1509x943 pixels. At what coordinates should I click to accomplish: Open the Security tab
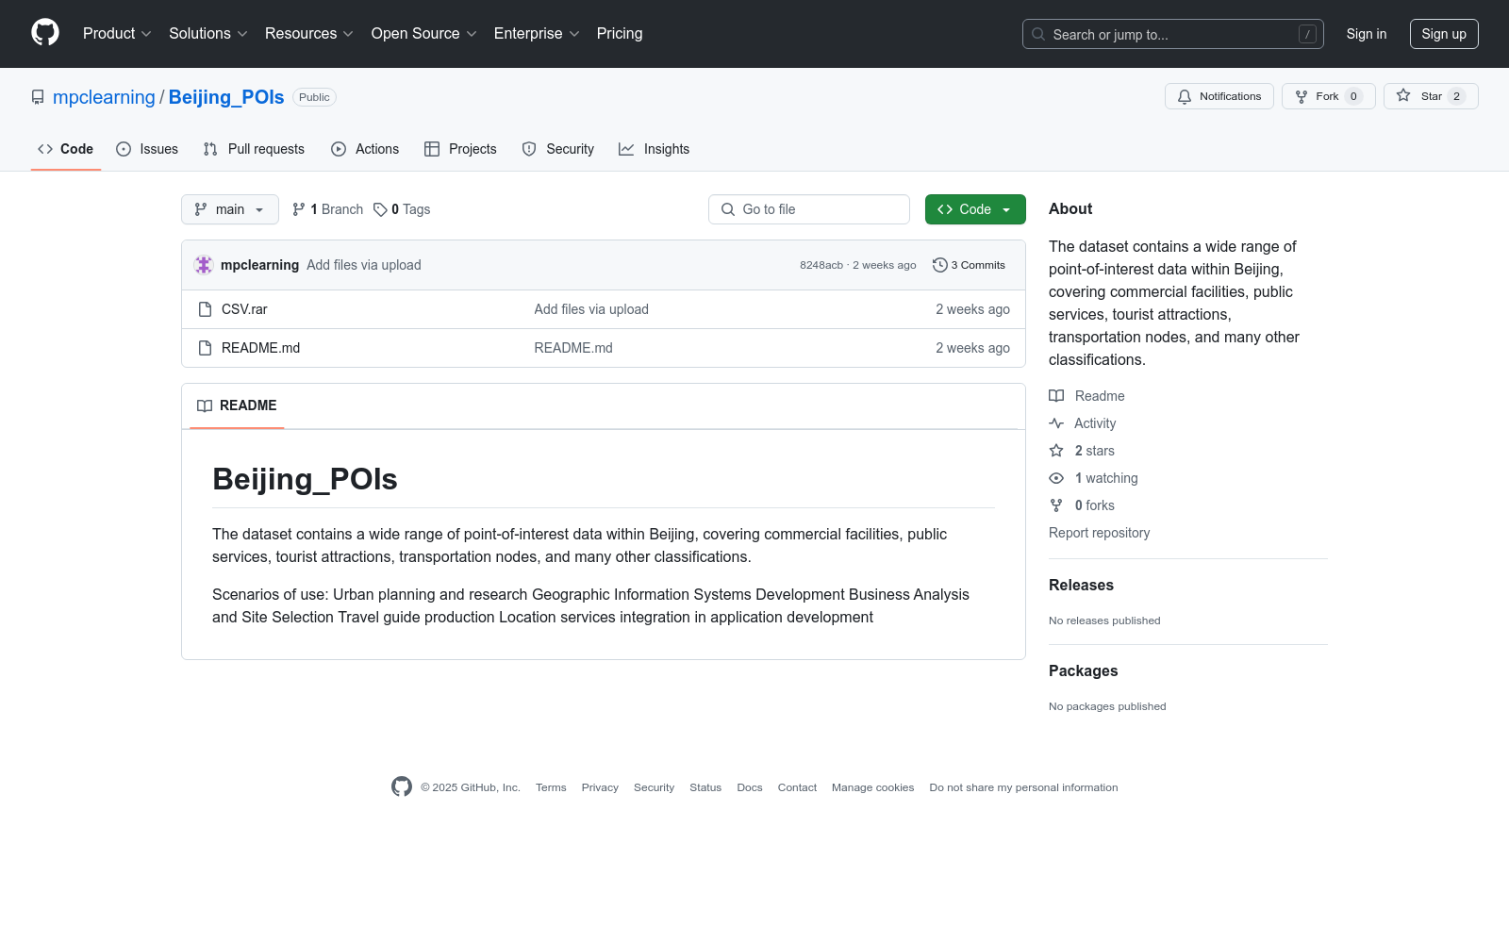[558, 149]
